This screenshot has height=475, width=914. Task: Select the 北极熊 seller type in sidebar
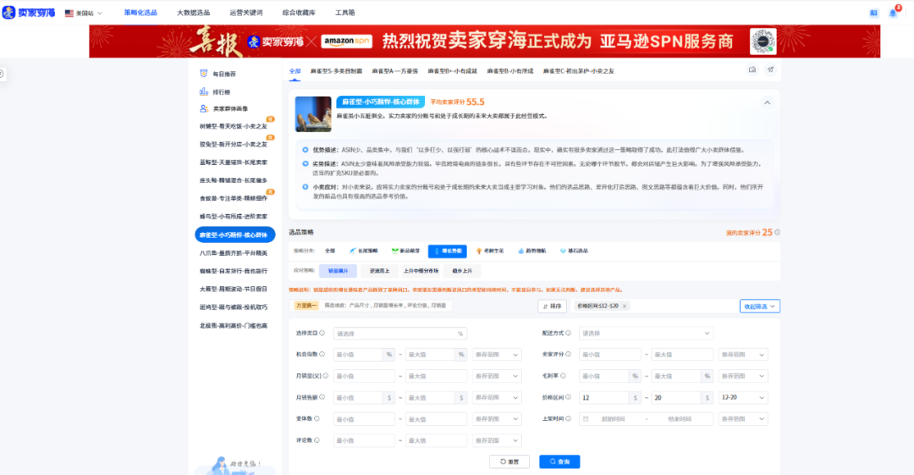[234, 326]
